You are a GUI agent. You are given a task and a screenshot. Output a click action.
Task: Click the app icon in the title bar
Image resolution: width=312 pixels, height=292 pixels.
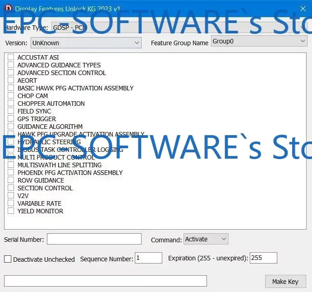(x=8, y=9)
